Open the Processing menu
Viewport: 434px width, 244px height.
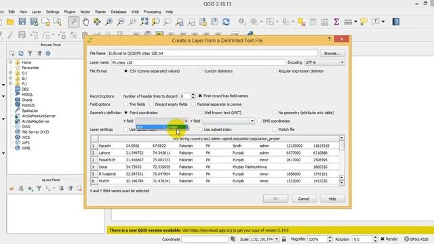point(152,12)
